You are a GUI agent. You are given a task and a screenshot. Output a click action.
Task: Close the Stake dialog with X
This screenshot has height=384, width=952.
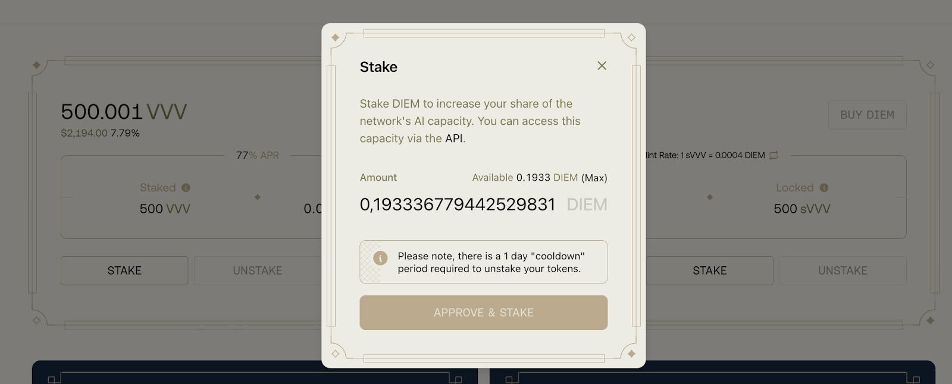(602, 66)
